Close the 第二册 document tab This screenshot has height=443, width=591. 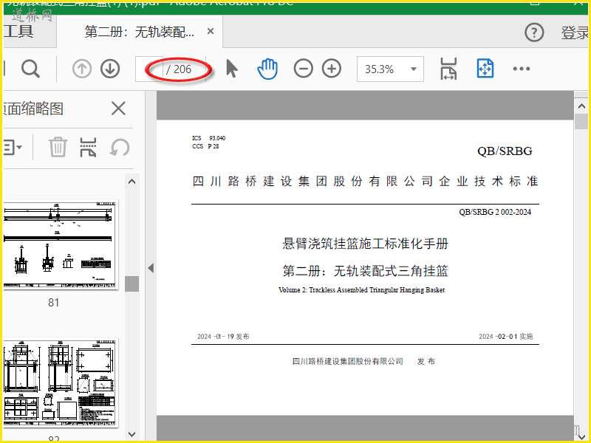[x=211, y=31]
